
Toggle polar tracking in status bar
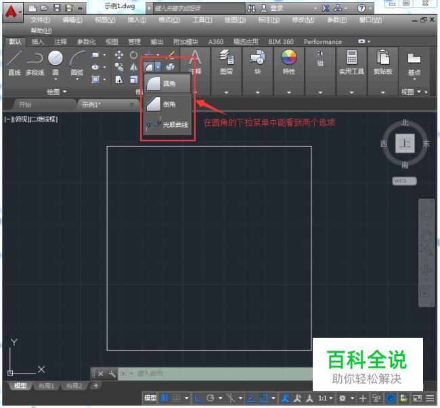(x=210, y=398)
